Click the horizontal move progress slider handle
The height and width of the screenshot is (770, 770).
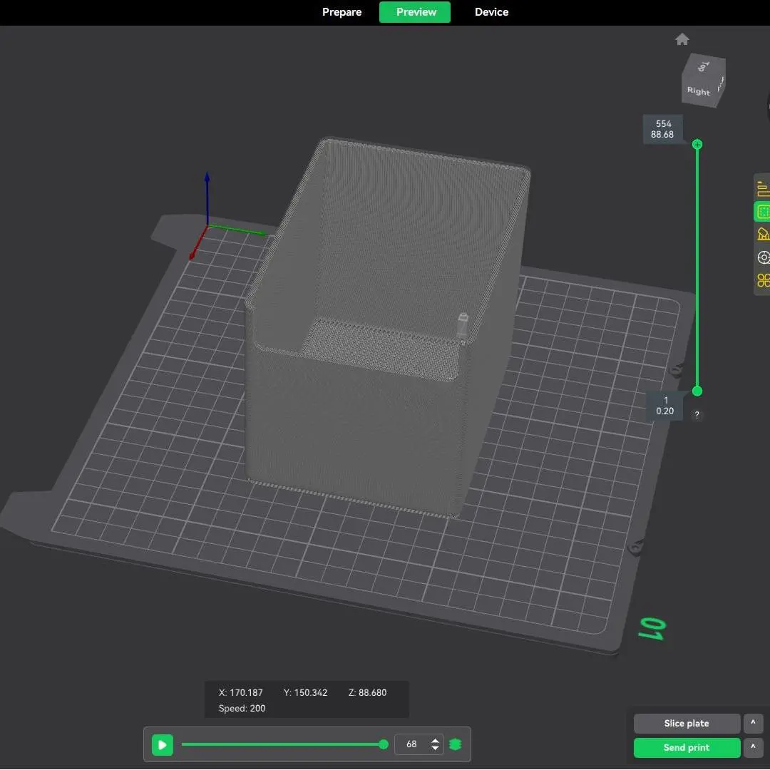[x=384, y=744]
